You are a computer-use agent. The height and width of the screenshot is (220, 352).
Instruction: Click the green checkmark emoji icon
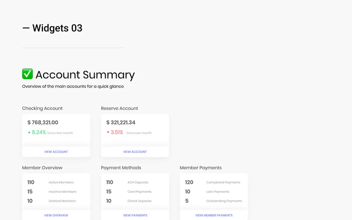tap(27, 74)
